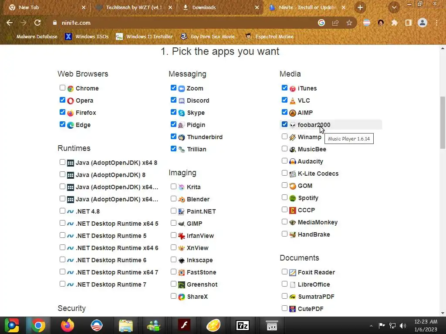The height and width of the screenshot is (334, 446).
Task: Check the Chrome checkbox
Action: (x=62, y=88)
